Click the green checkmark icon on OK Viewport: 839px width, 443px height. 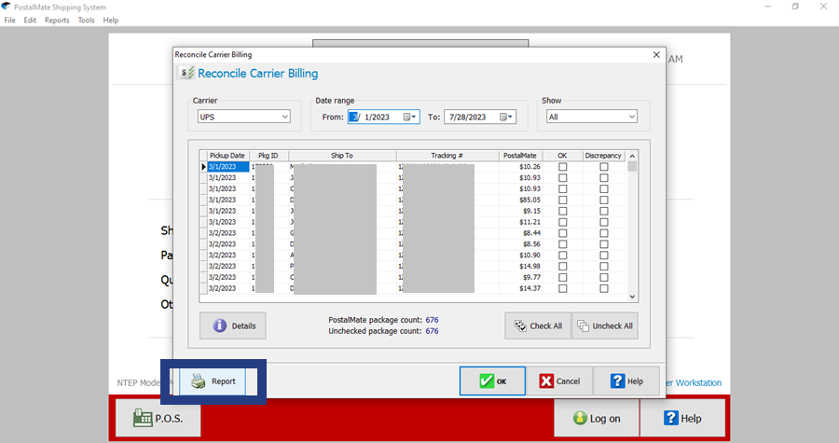(487, 381)
